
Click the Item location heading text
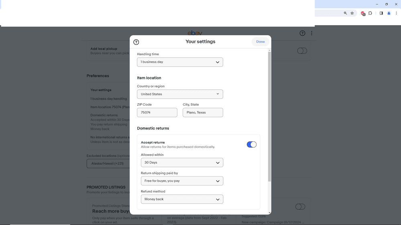(149, 78)
